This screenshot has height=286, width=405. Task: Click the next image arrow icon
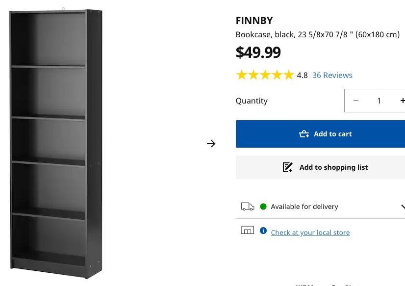(211, 144)
